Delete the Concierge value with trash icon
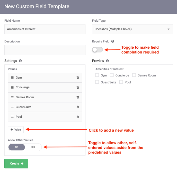The image size is (177, 171). tap(78, 87)
